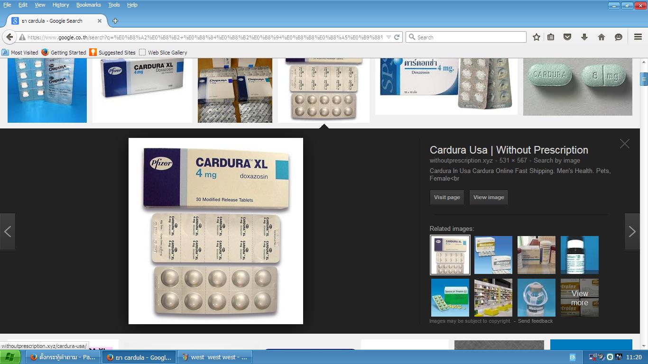Switch input language via EN indicator

[x=573, y=357]
